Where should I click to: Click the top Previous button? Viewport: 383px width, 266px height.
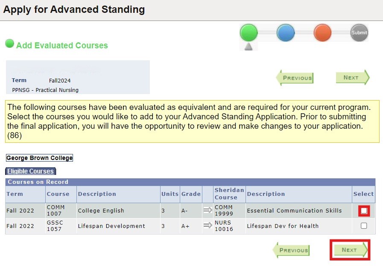click(296, 78)
